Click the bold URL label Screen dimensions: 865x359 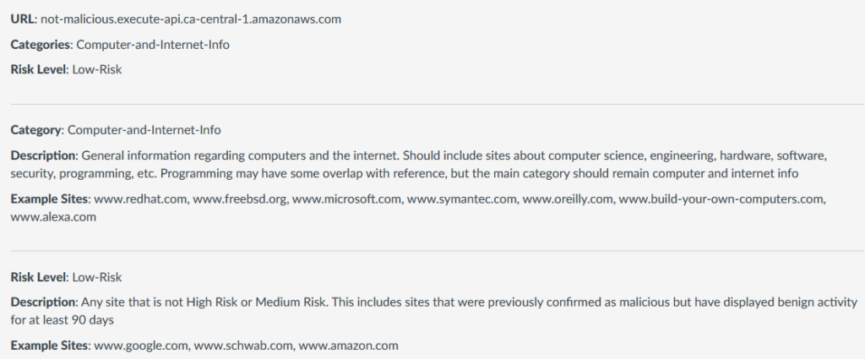click(23, 19)
